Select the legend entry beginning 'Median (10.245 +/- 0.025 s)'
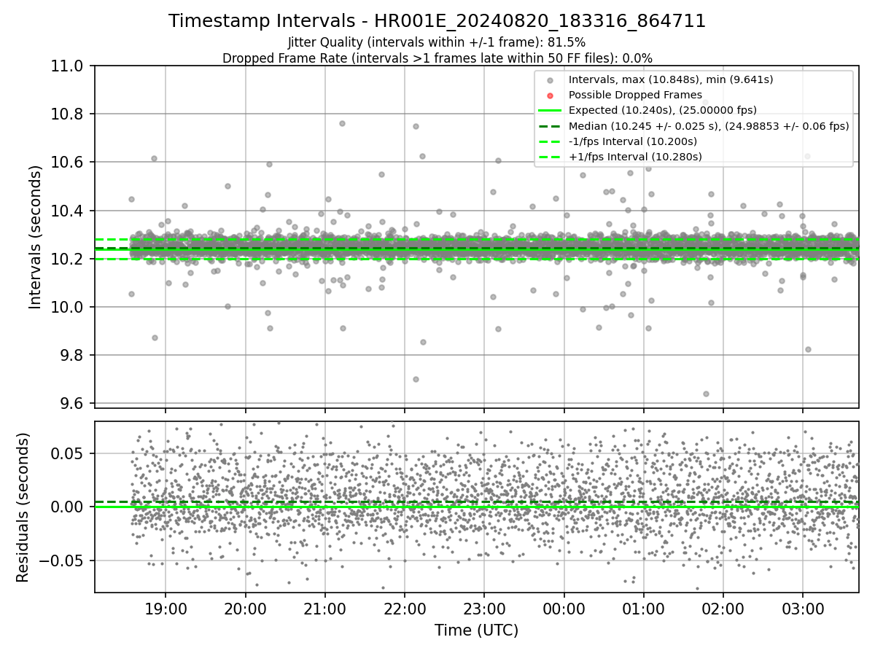Viewport: 875px width, 656px height. point(709,126)
